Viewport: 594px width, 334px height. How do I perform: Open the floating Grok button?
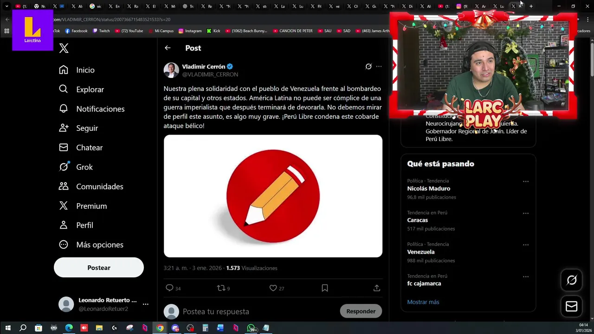[572, 280]
